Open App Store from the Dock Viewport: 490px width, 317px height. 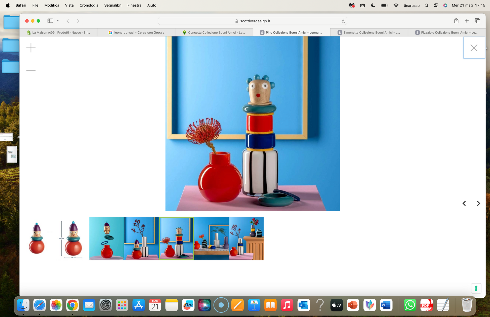[138, 305]
